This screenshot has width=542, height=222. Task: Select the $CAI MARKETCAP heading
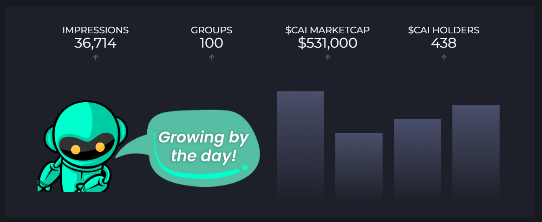328,30
